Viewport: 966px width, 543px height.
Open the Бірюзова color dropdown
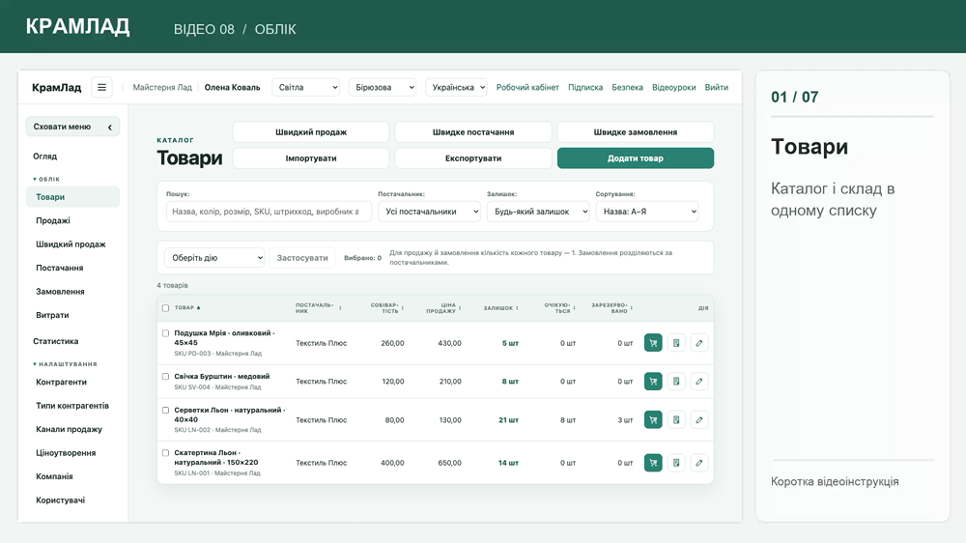(383, 88)
